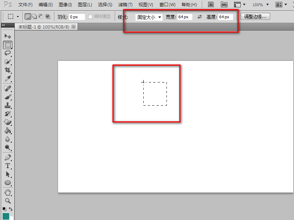Select the Dodge tool
Screen dimensions: 294x220
click(x=8, y=147)
